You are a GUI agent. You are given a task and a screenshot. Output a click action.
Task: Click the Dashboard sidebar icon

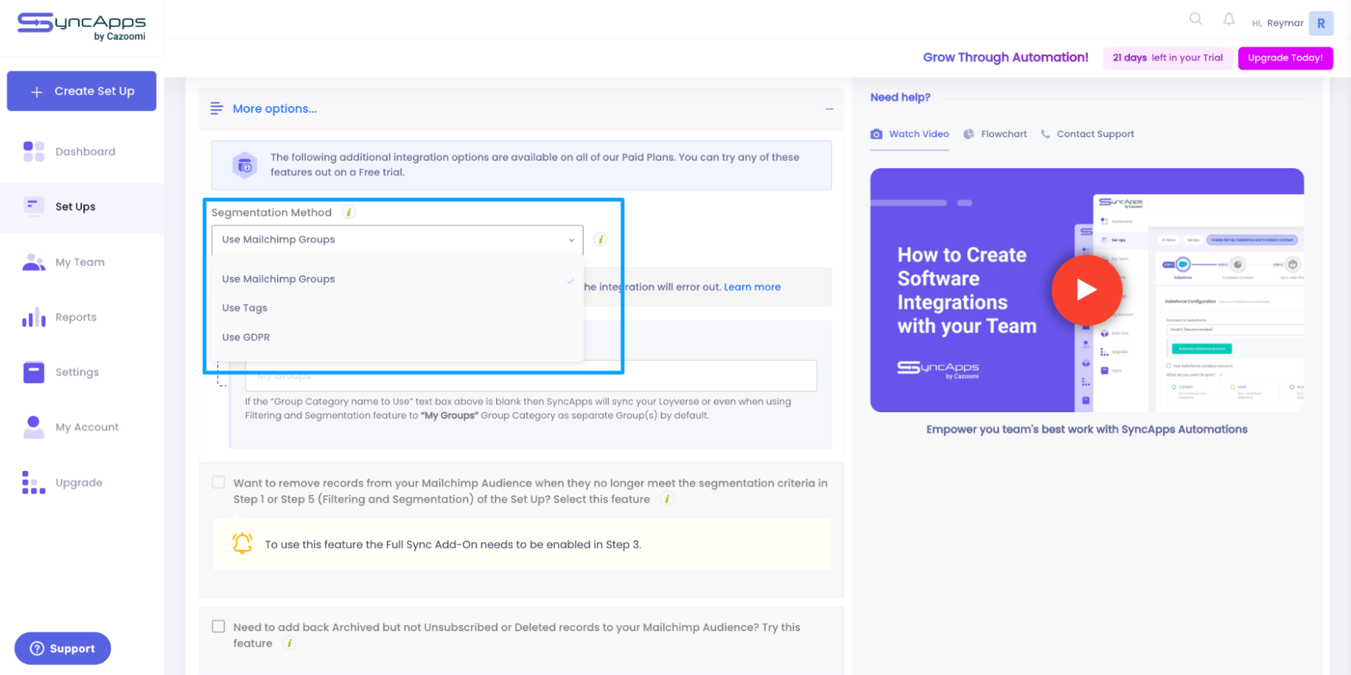[x=34, y=151]
